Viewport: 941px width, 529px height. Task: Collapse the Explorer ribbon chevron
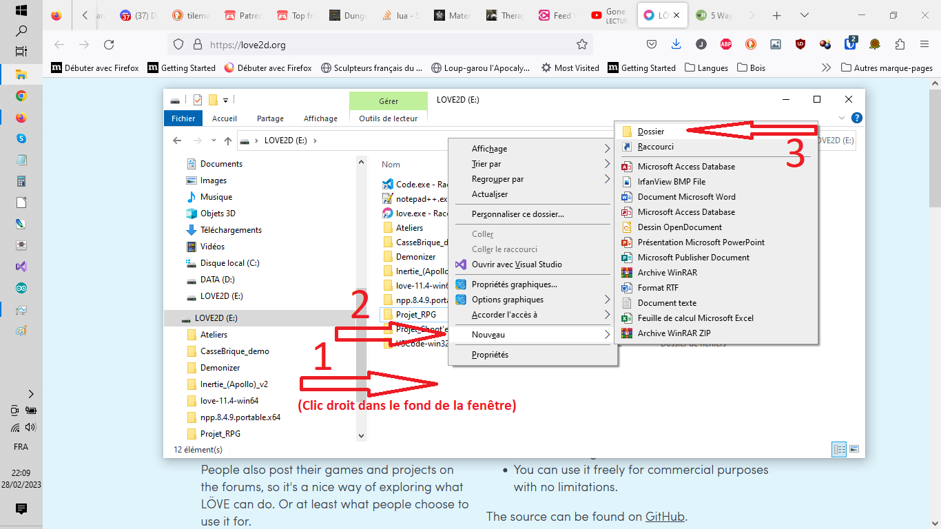842,118
